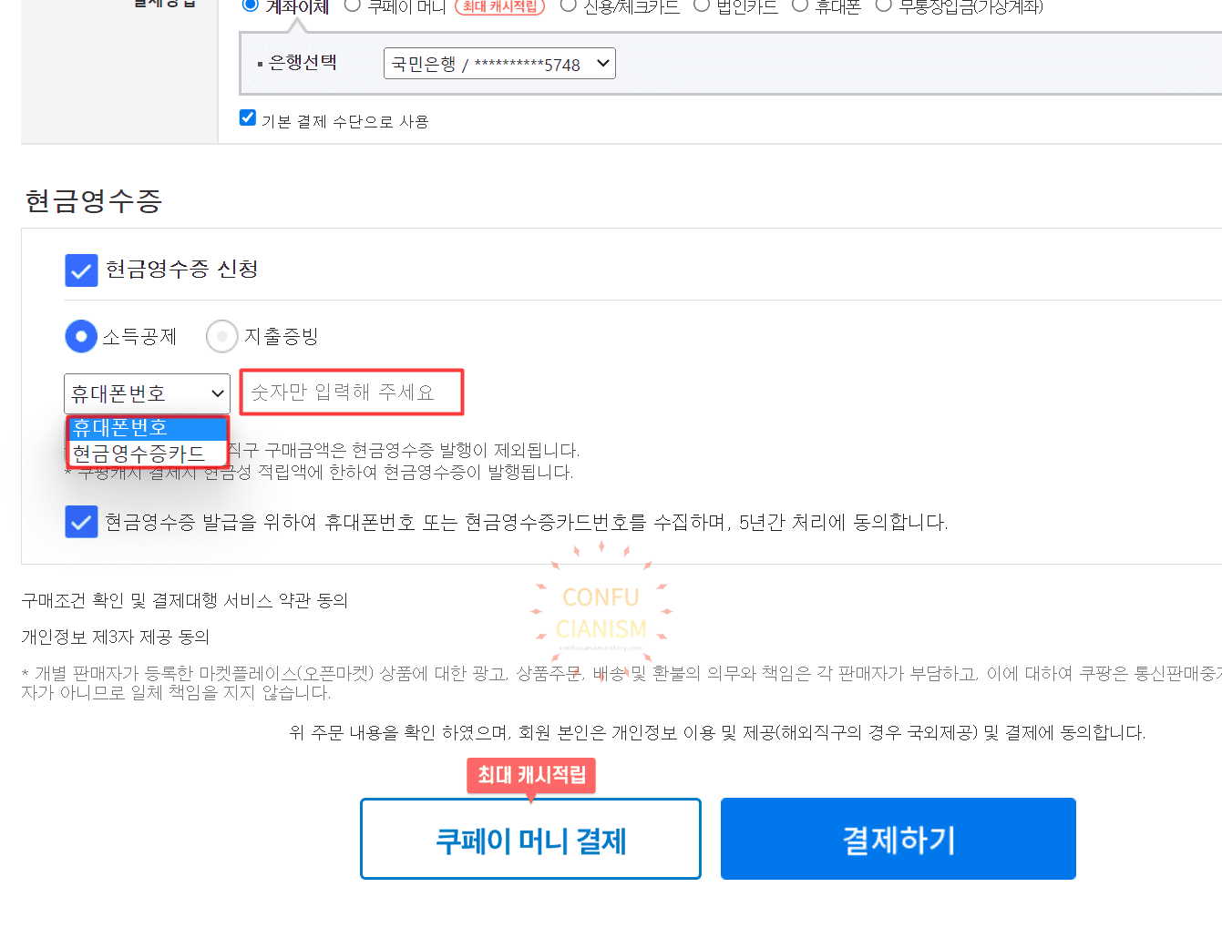Select 쿠페이 머니 payment radio button
The height and width of the screenshot is (928, 1222).
pos(353,5)
